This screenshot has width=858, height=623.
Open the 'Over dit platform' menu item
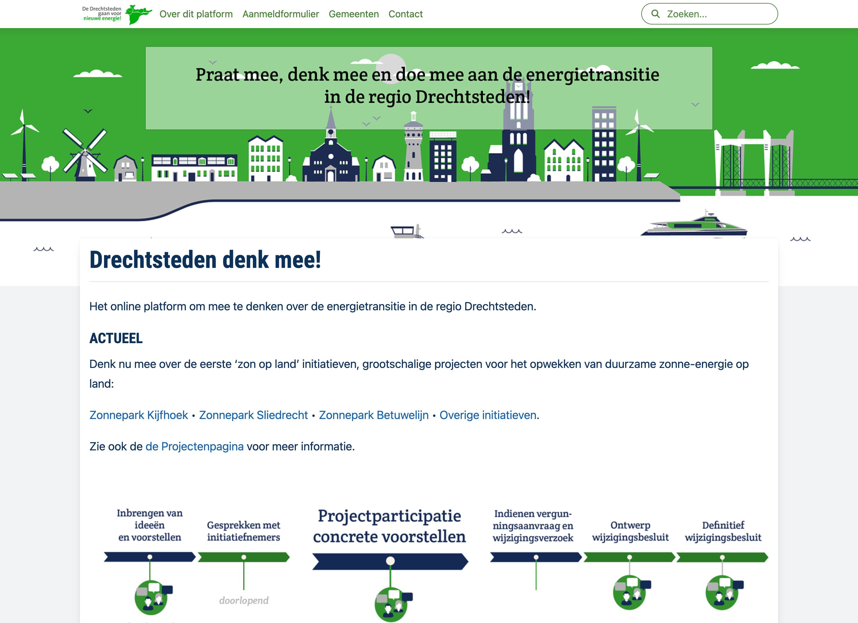[x=197, y=14]
